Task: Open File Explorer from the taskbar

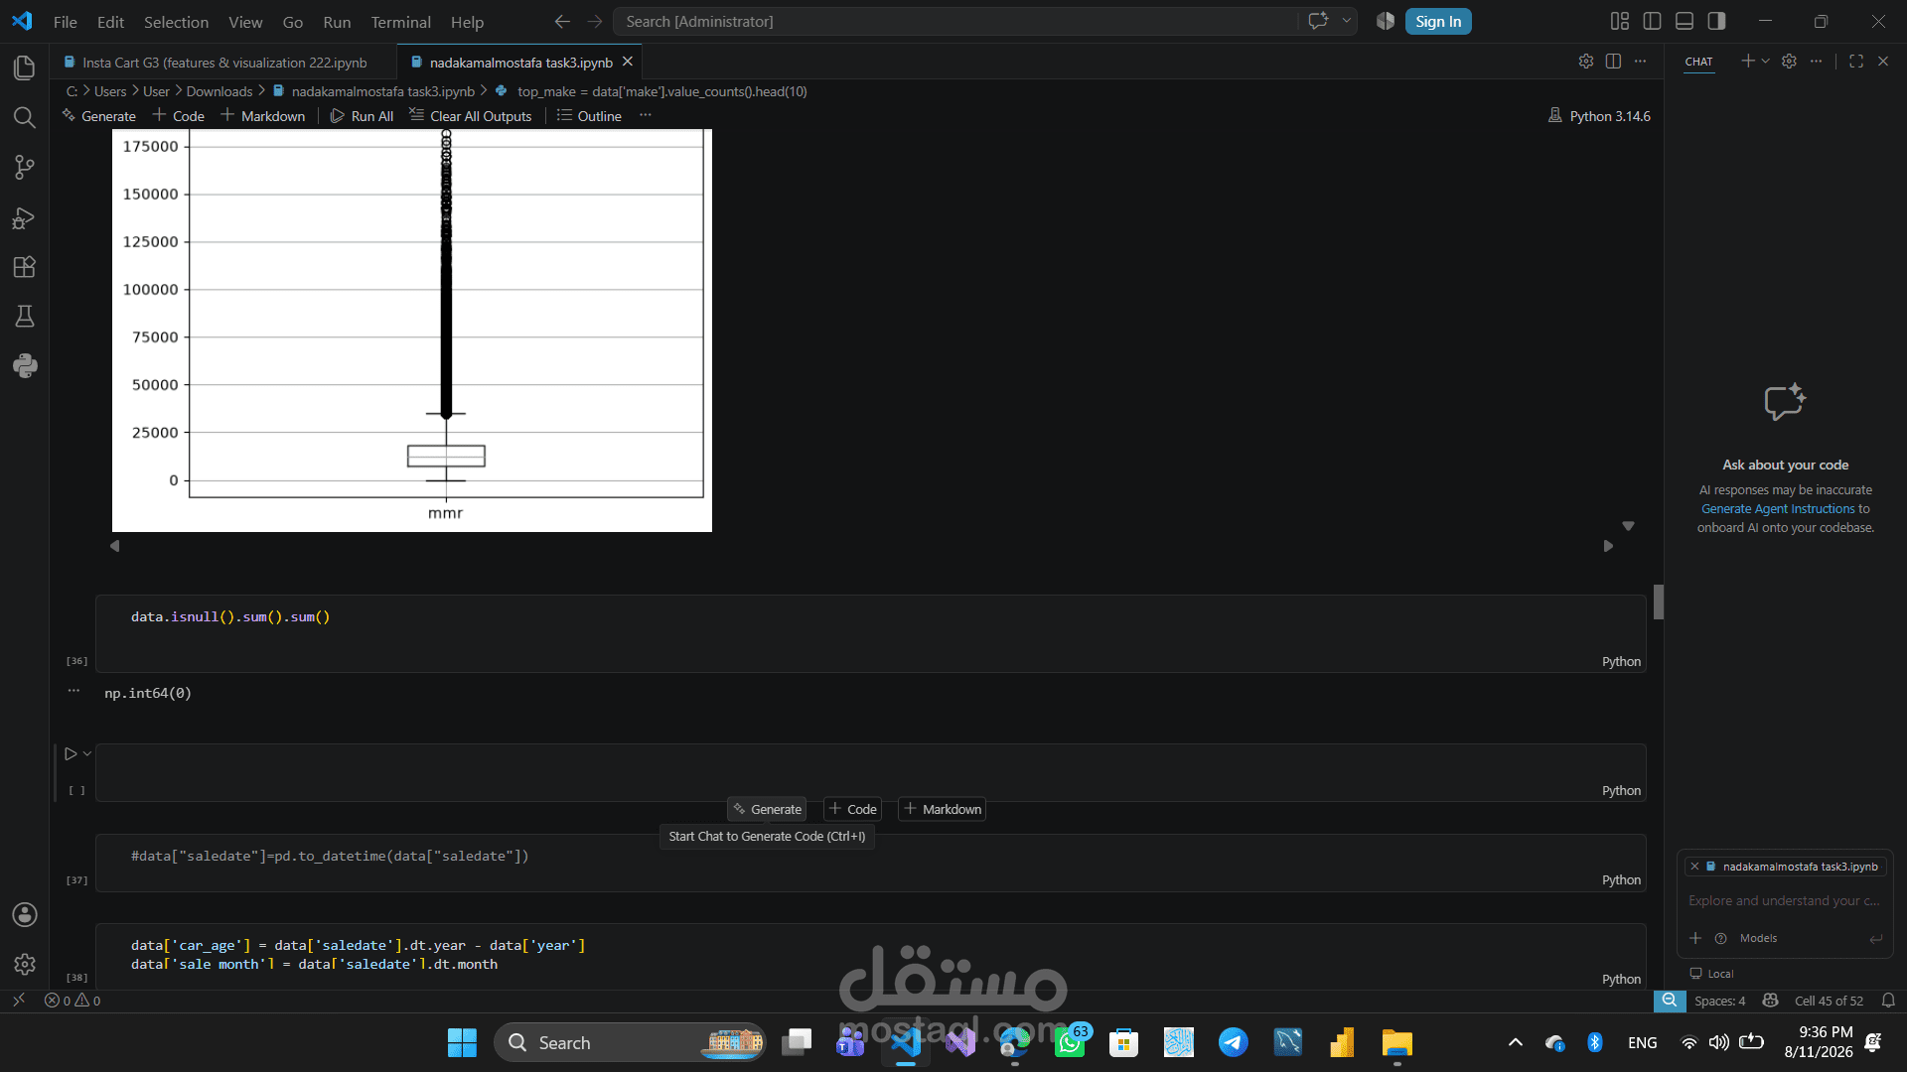Action: (x=1396, y=1042)
